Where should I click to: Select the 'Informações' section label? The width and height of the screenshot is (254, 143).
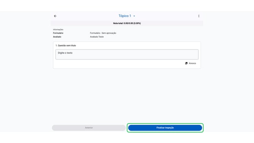point(58,29)
